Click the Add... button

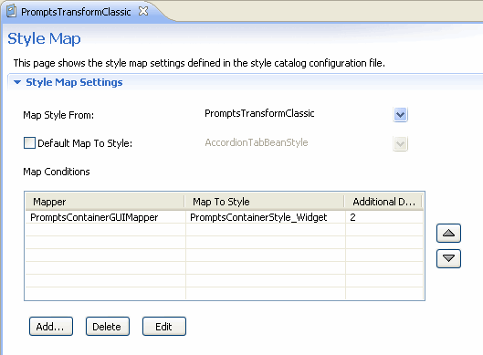click(51, 326)
